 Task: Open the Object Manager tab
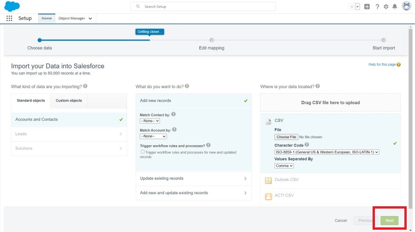(72, 18)
